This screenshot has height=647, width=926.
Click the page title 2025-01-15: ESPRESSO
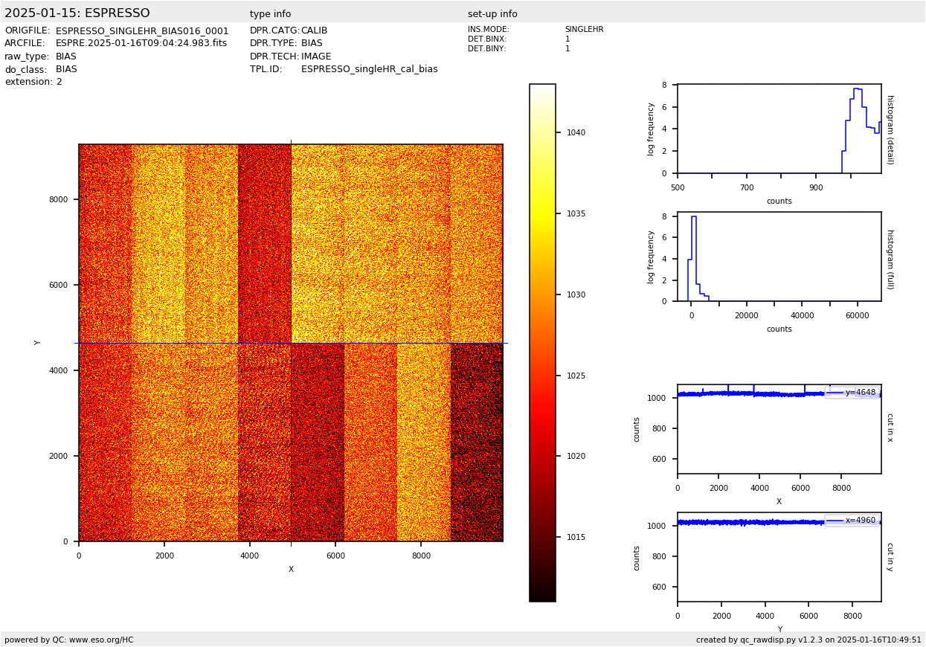coord(77,13)
